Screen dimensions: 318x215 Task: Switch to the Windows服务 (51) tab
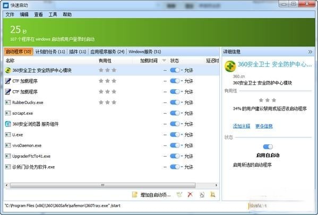pyautogui.click(x=145, y=51)
